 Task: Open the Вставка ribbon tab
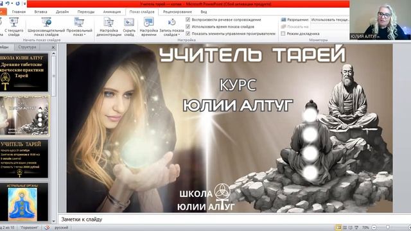(x=40, y=12)
